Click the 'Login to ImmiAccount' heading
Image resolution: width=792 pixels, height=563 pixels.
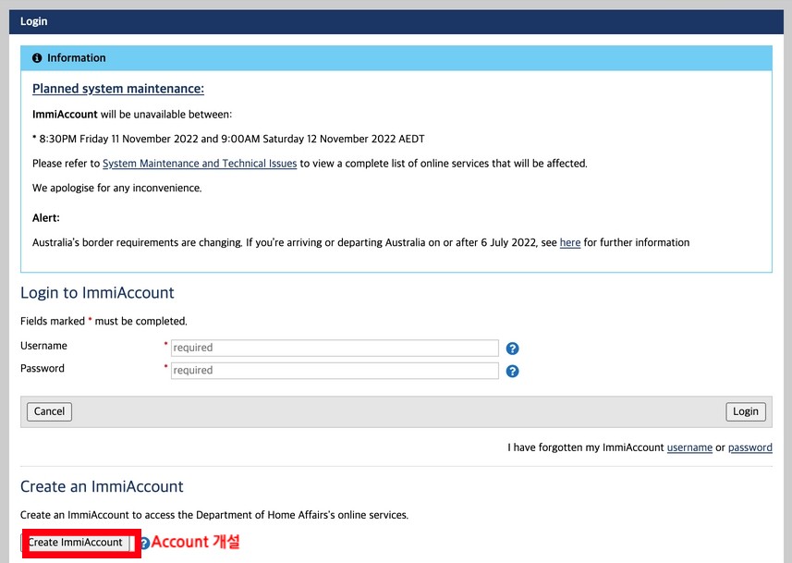(x=97, y=293)
